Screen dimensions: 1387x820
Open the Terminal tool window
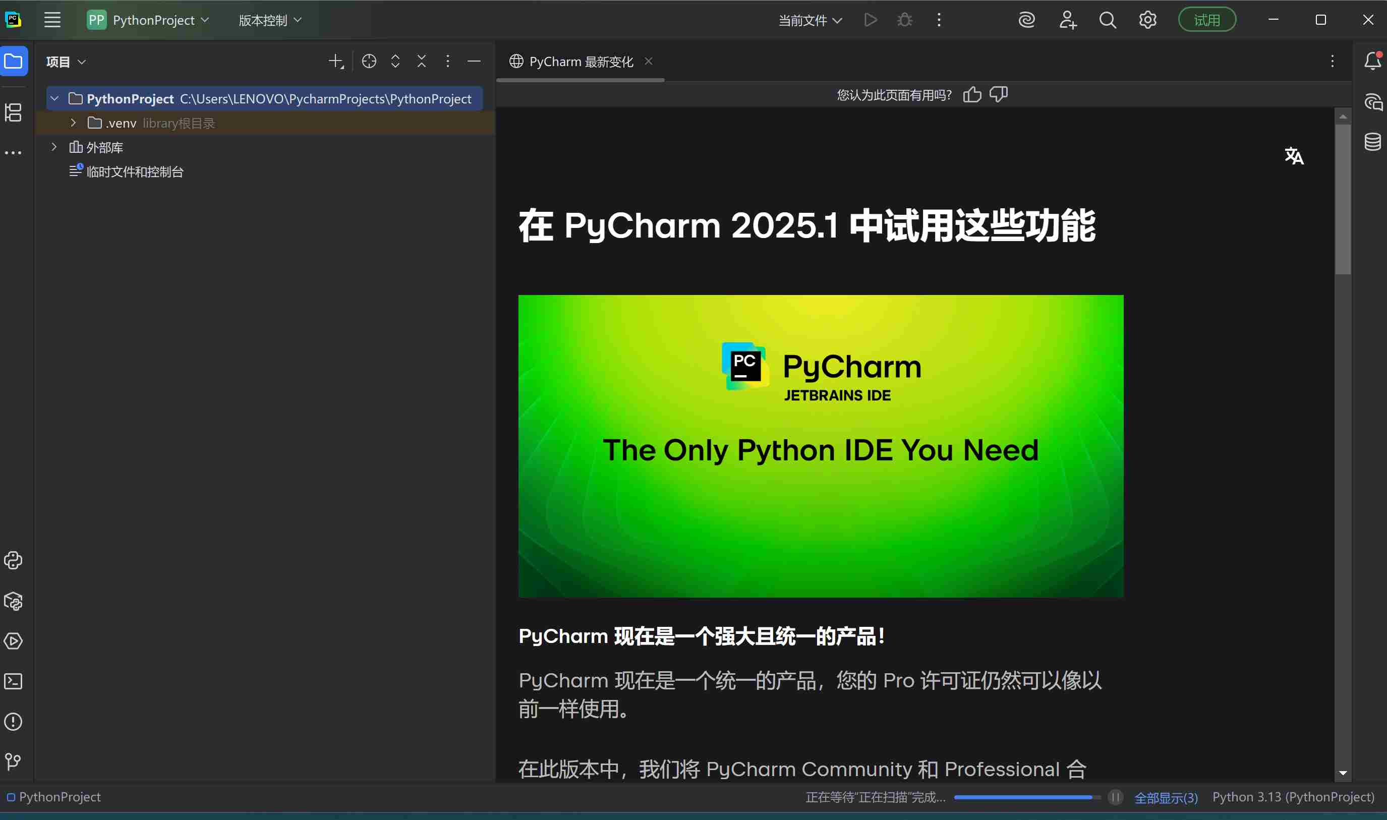pos(14,681)
